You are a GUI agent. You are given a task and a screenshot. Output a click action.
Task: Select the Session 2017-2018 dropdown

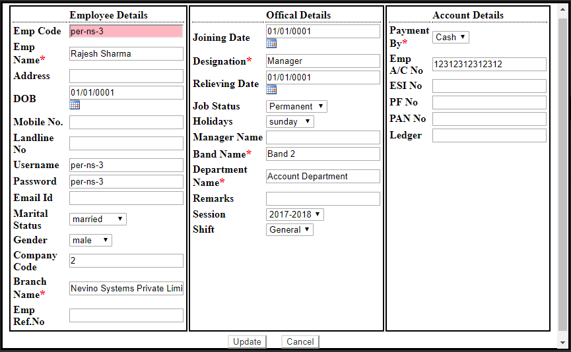pos(295,214)
